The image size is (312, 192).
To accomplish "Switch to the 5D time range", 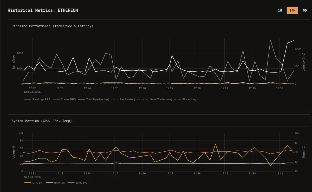I will click(x=305, y=10).
